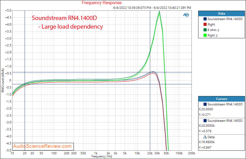Click the AP logo icon in the graph corner
The height and width of the screenshot is (159, 246).
[x=186, y=15]
